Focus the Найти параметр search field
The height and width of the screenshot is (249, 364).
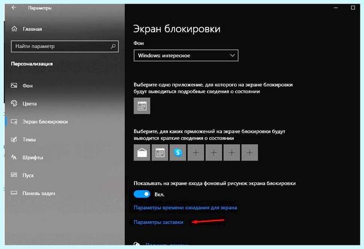[x=65, y=47]
